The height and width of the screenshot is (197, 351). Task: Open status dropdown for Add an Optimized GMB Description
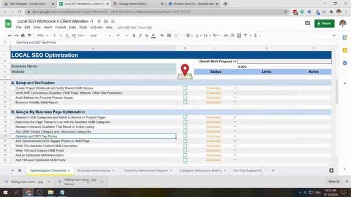pyautogui.click(x=235, y=155)
